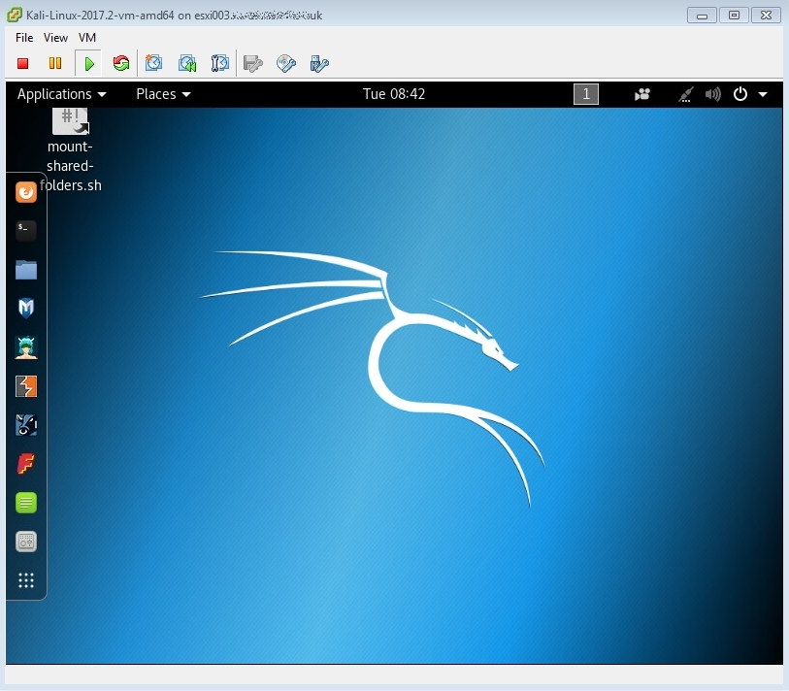
Task: Connect floppy device icon in the toolbar
Action: pos(252,63)
